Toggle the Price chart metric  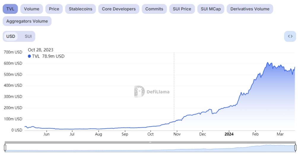pyautogui.click(x=54, y=9)
